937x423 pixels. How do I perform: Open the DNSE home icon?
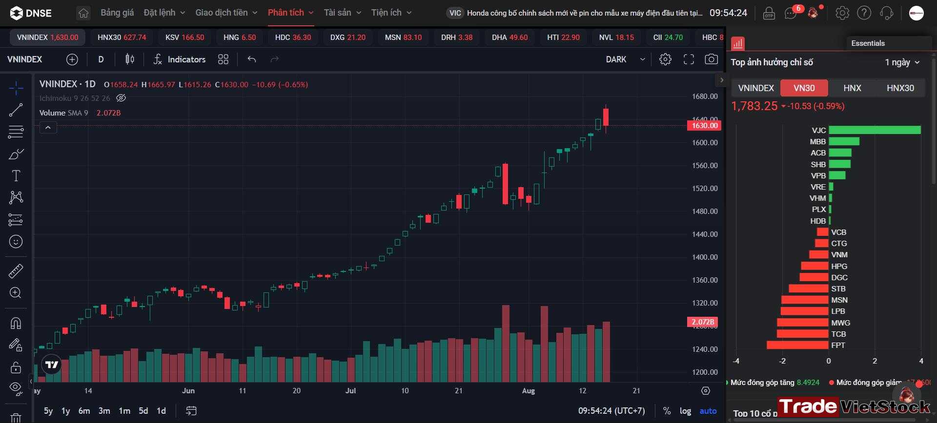[x=83, y=13]
